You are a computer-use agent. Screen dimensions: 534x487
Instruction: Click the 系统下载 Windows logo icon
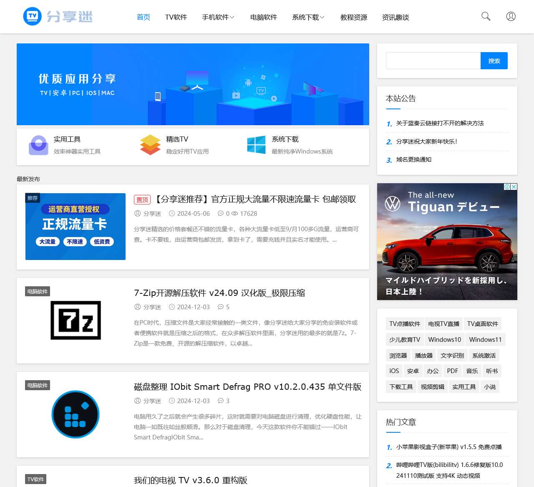coord(256,145)
